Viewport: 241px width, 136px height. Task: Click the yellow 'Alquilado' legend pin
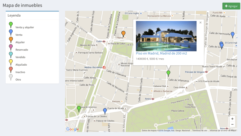(x=11, y=62)
